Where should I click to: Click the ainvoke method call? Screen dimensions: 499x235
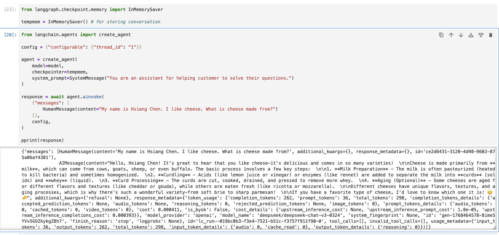92,97
